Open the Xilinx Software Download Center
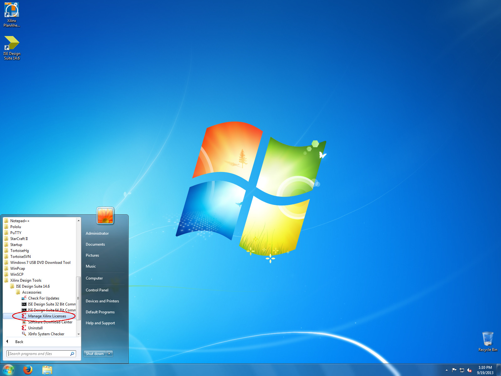The image size is (501, 376). click(50, 322)
